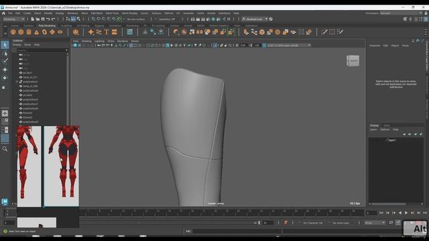The height and width of the screenshot is (241, 429).
Task: Open the Modeling menu set dropdown
Action: tap(13, 19)
